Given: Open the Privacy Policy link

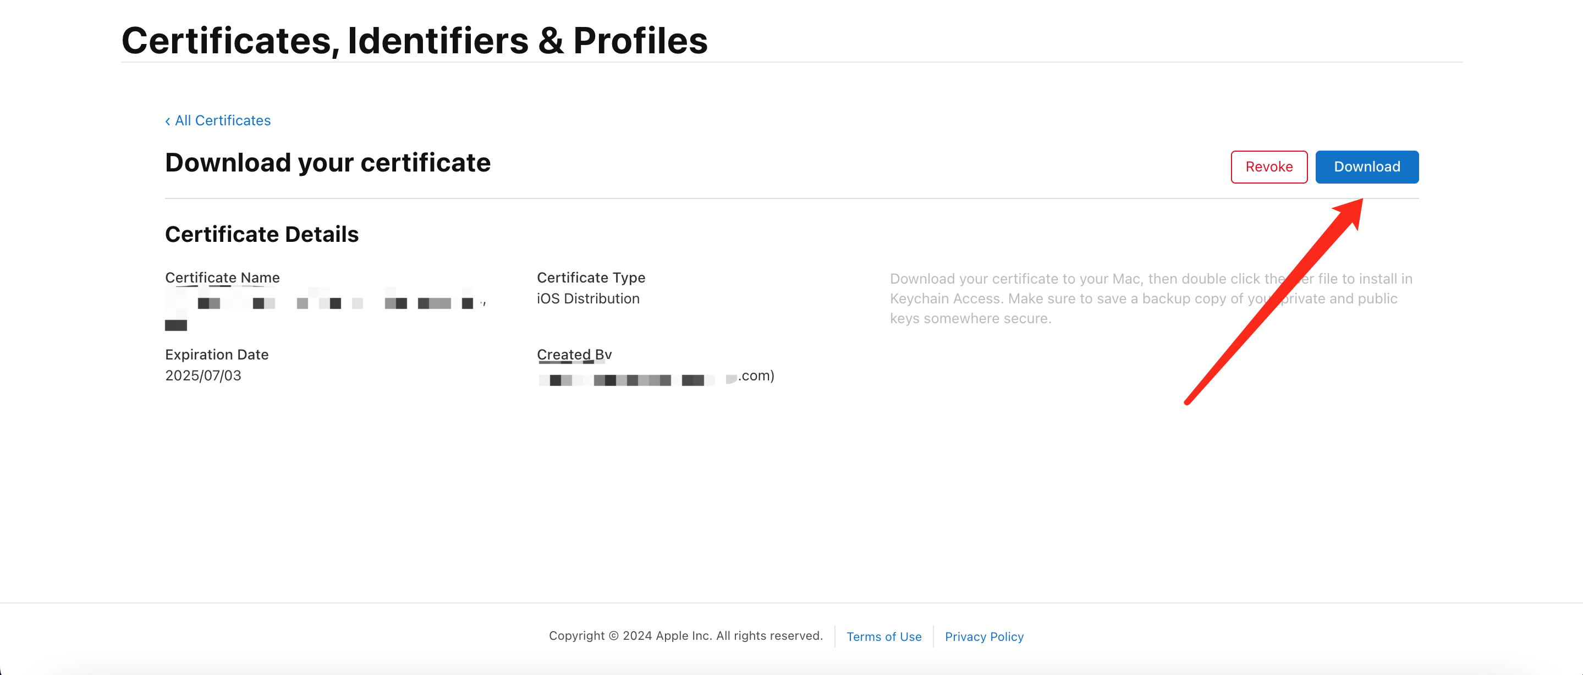Looking at the screenshot, I should coord(984,637).
